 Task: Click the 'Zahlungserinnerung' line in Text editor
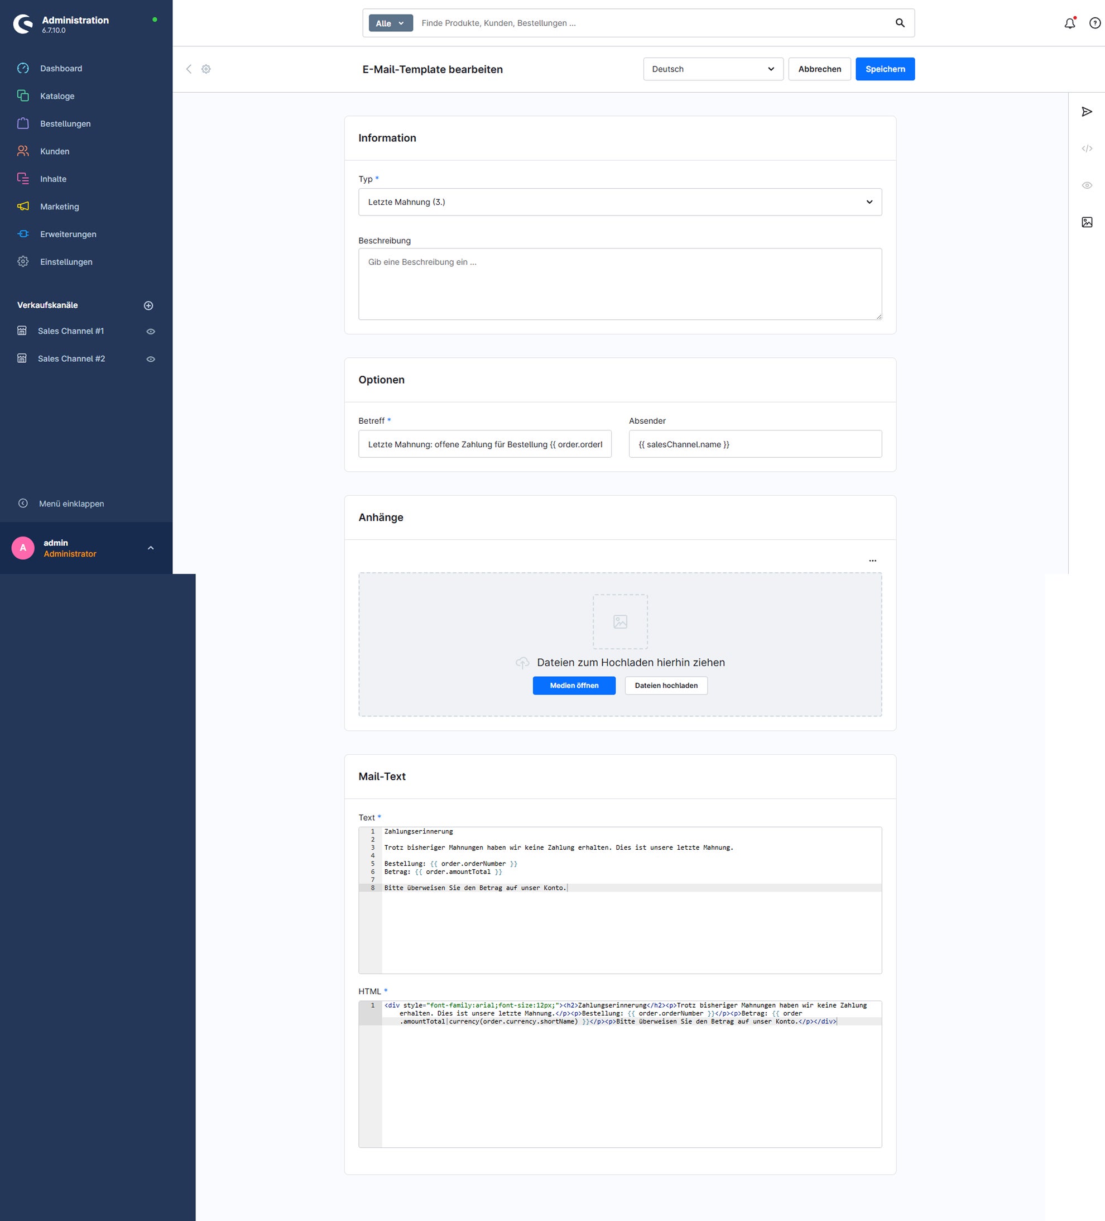tap(419, 831)
